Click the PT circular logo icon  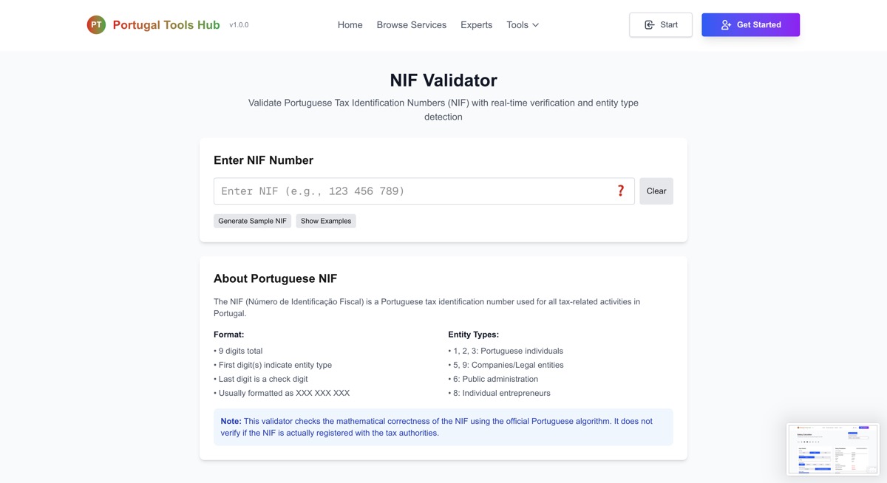(96, 25)
